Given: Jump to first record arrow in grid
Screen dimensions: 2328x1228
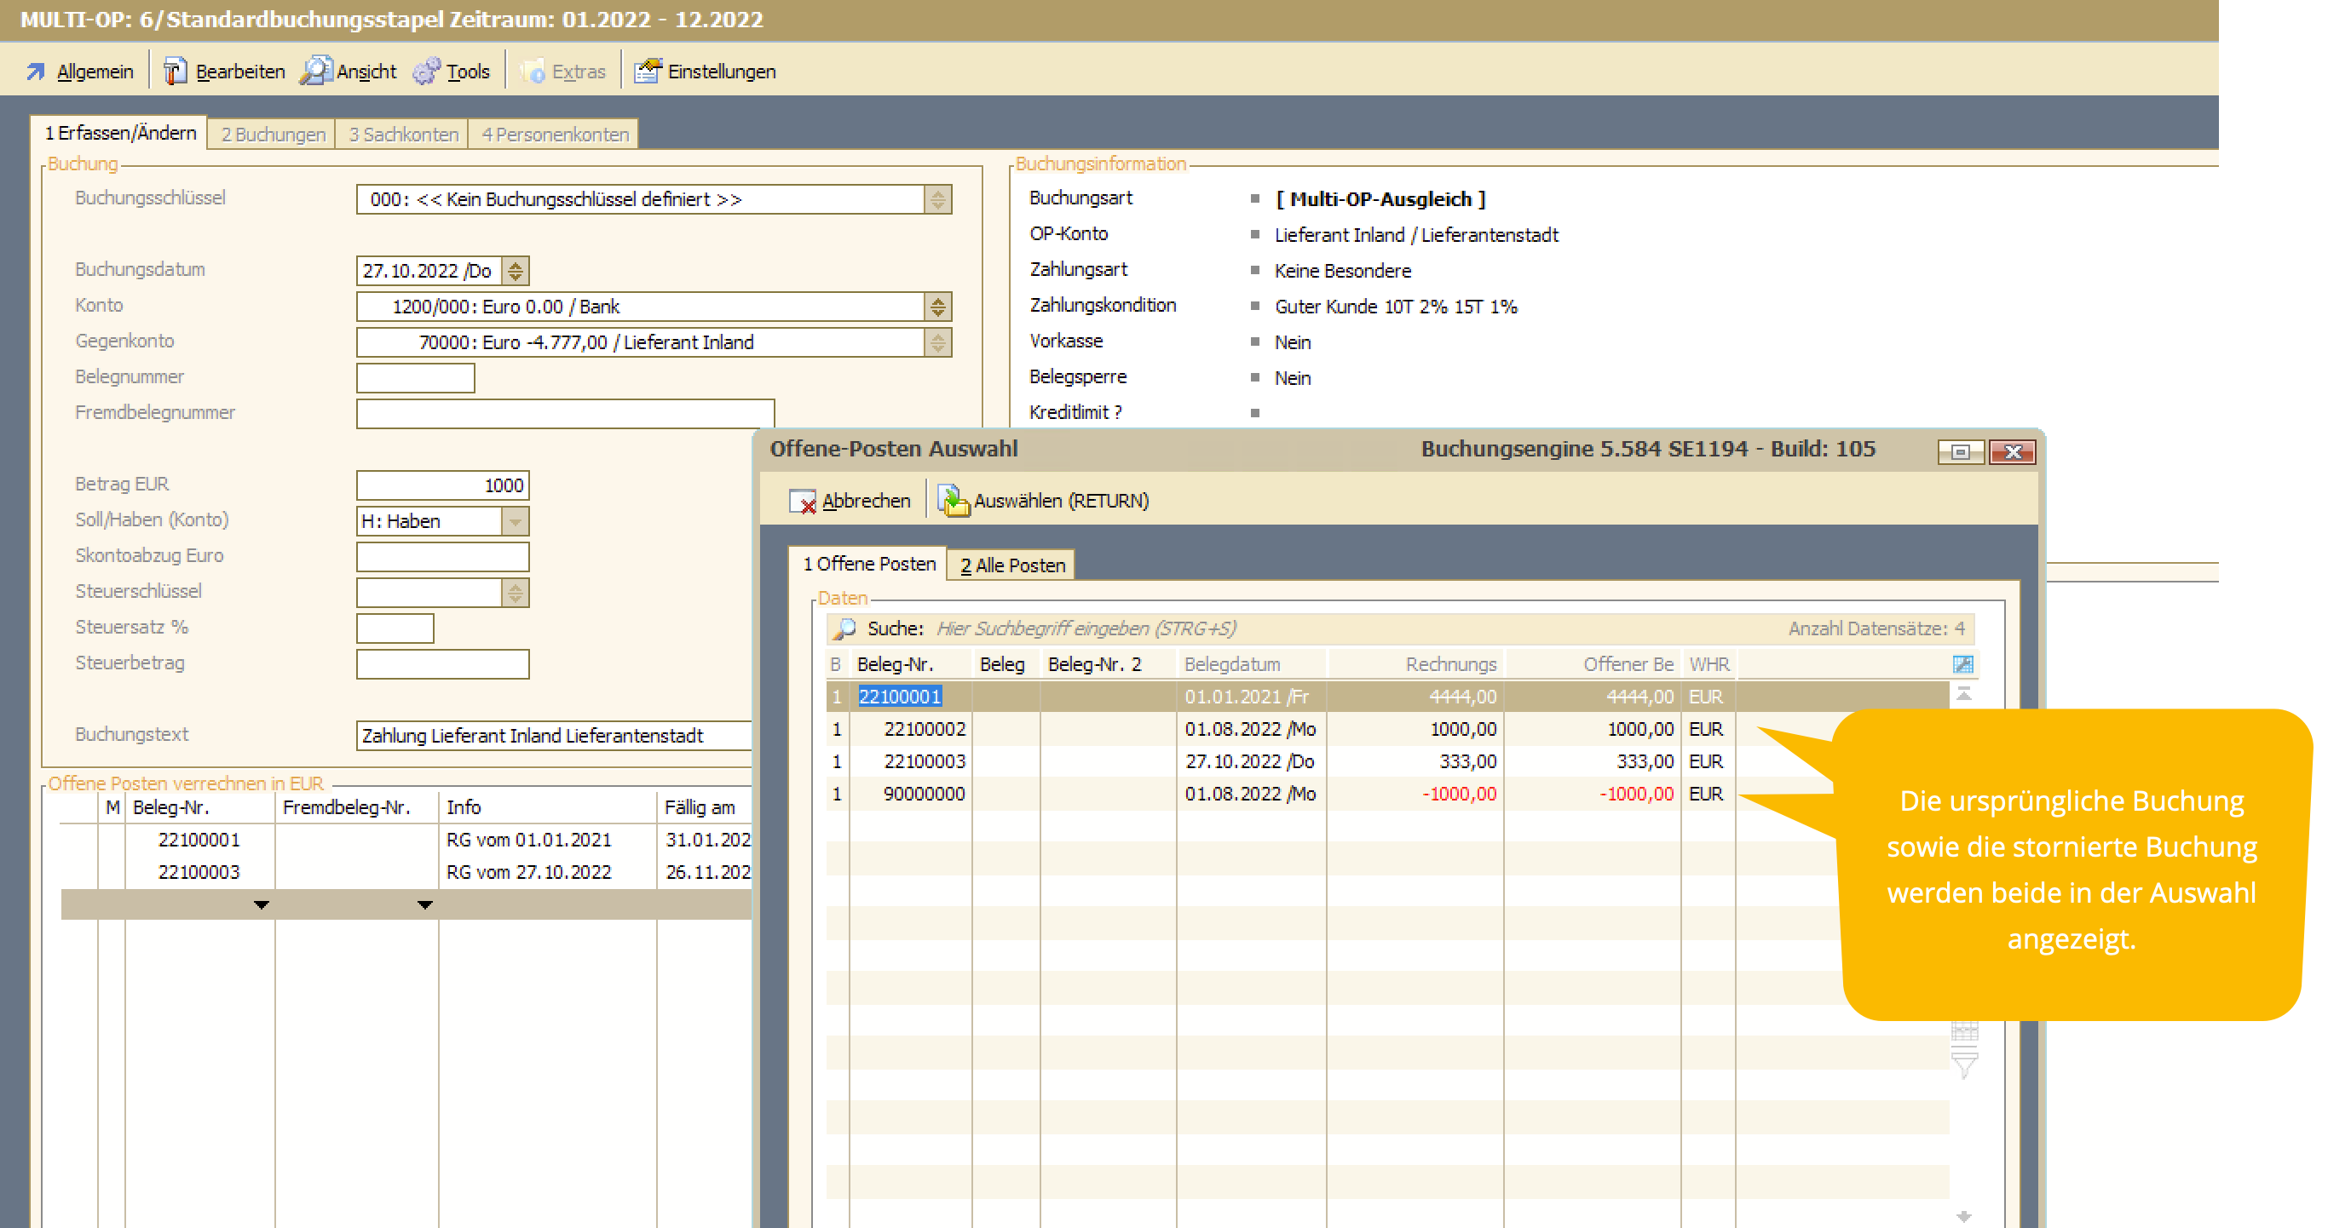Looking at the screenshot, I should [x=1964, y=694].
